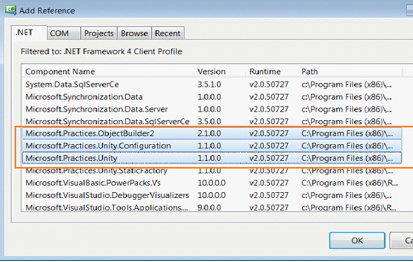This screenshot has height=262, width=413.
Task: Select Microsoft.Practices.Unity row
Action: pos(212,158)
